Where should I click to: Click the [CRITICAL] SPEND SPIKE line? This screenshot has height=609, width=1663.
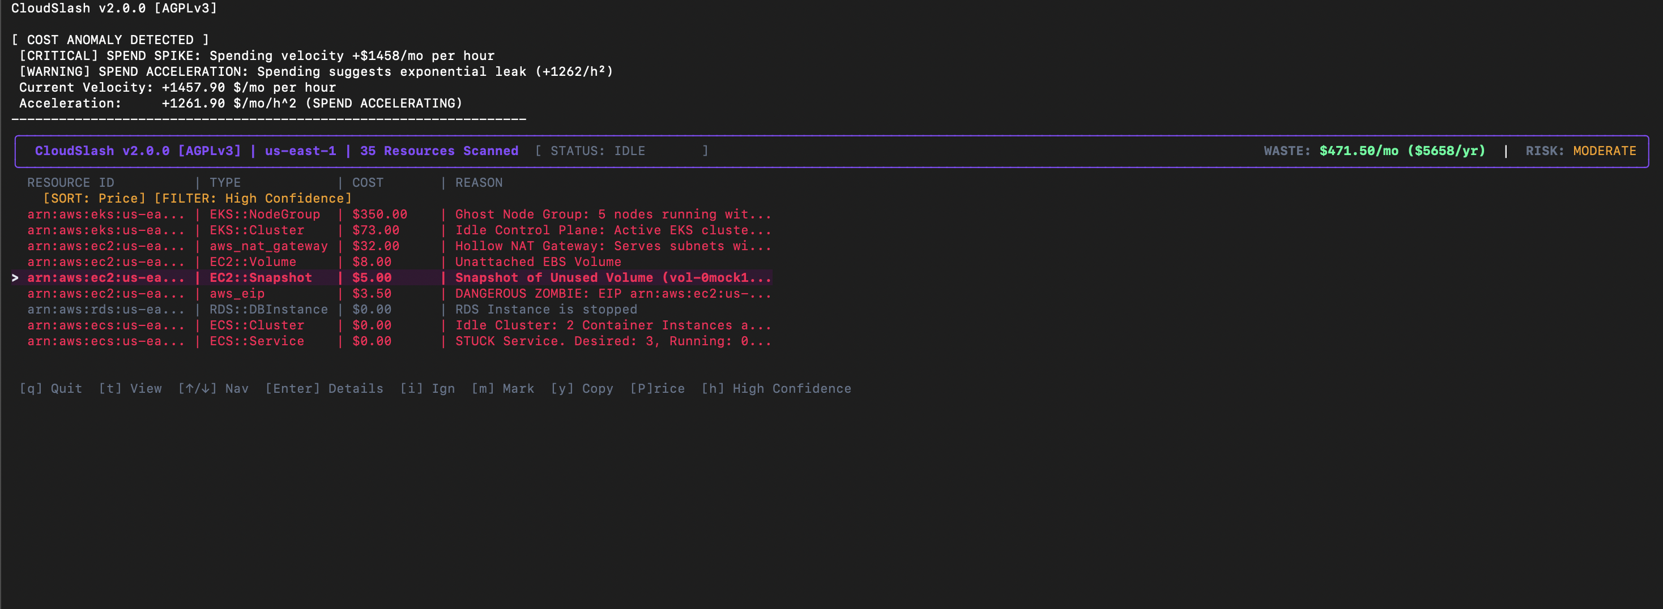pos(257,56)
